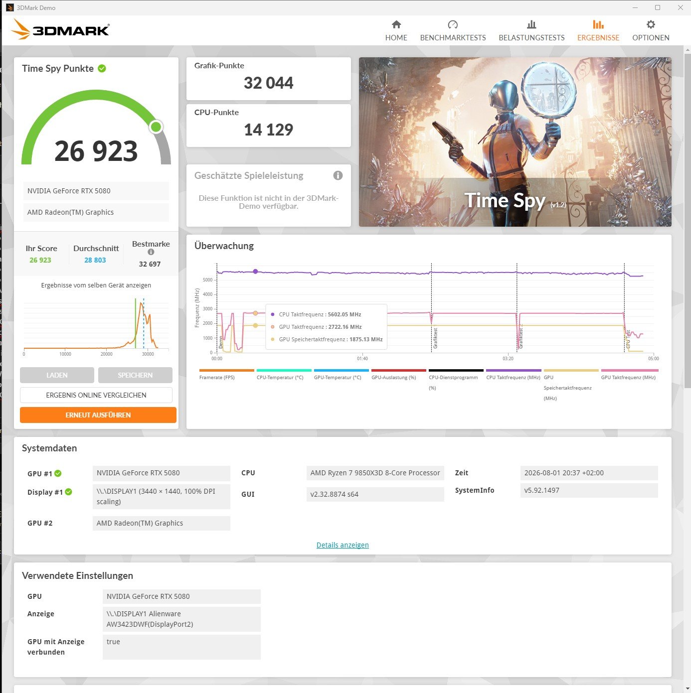
Task: Open the Details anzeigen link
Action: pos(343,545)
